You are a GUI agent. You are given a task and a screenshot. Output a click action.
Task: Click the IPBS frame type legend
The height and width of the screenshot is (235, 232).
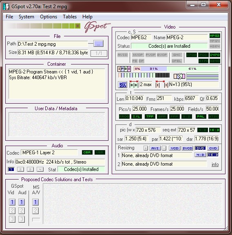(x=124, y=69)
